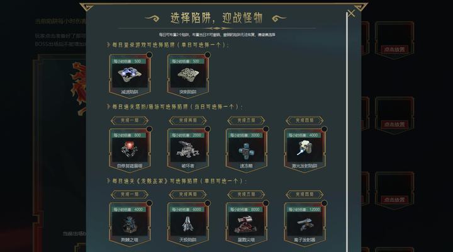
Task: Collapse the 每日通关塔防 section arrow
Action: point(108,106)
